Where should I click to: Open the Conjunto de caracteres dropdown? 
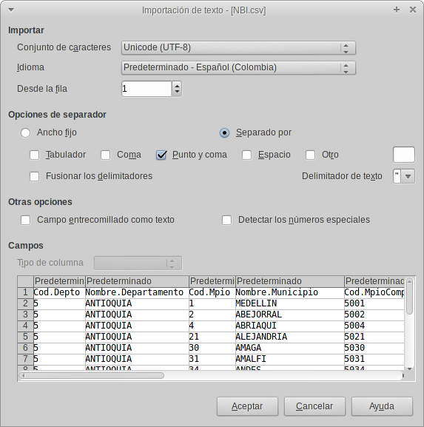(x=238, y=47)
